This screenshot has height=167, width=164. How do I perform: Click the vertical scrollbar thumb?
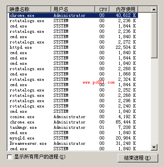[154, 35]
